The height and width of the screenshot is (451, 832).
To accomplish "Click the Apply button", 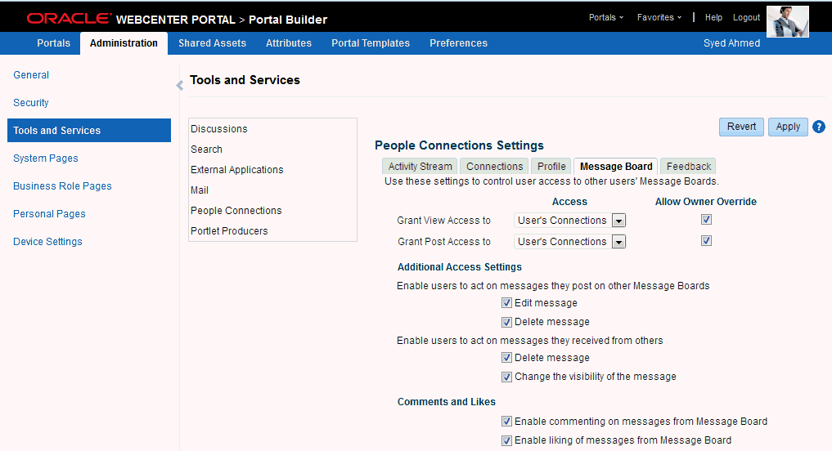I will tap(788, 127).
